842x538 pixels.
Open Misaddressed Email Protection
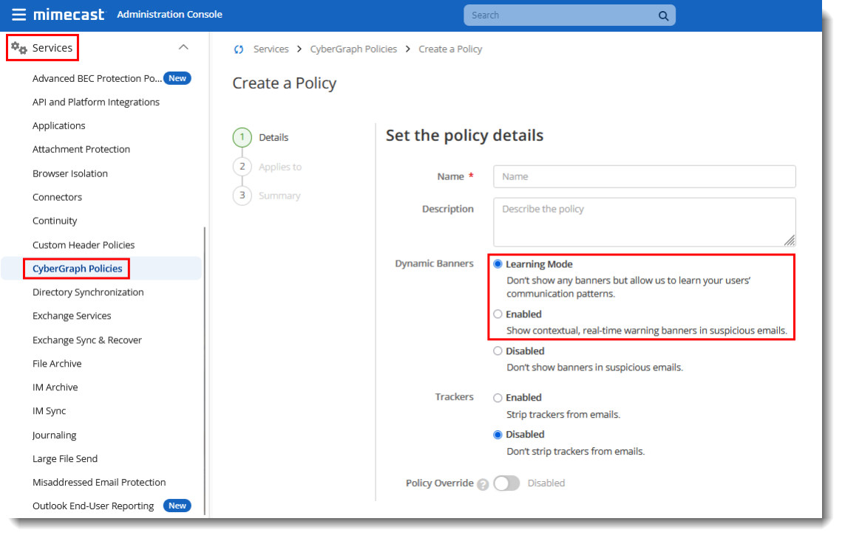(x=99, y=482)
